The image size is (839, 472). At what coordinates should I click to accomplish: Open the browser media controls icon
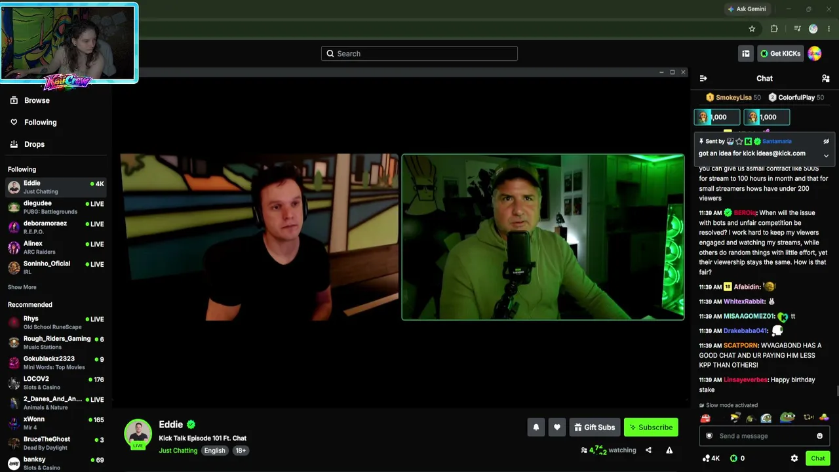[x=797, y=29]
